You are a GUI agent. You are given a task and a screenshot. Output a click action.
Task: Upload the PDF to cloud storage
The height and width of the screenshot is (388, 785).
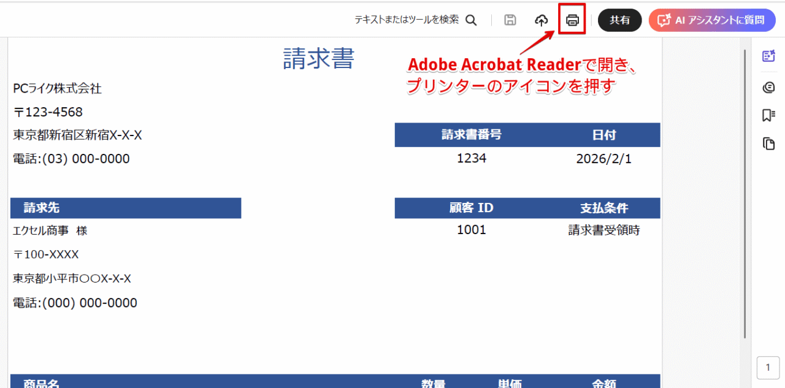coord(541,20)
